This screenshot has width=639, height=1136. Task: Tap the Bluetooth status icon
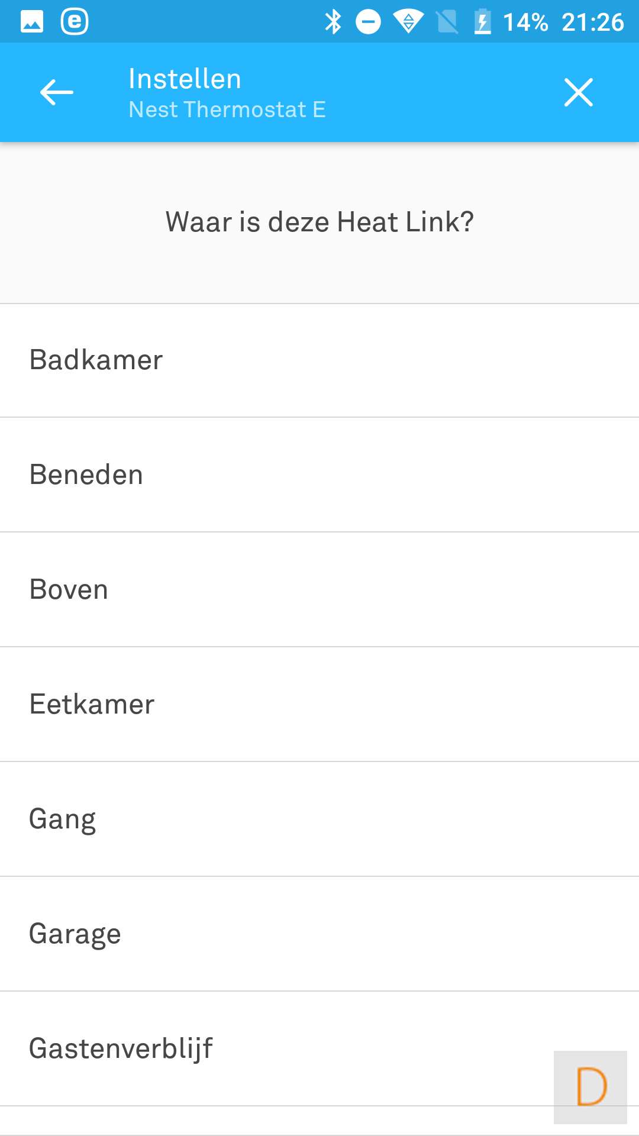coord(333,22)
